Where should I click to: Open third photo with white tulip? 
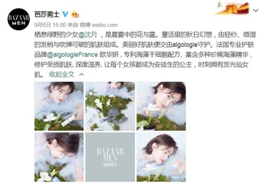click(x=161, y=106)
